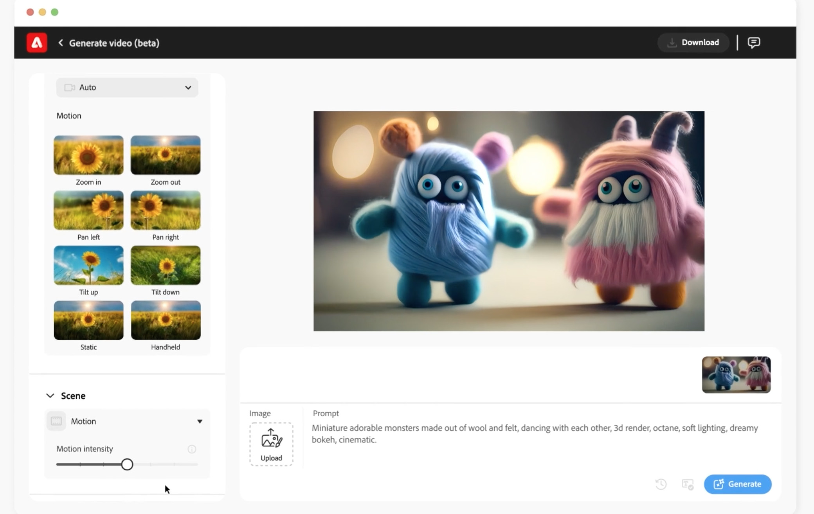Select the Tilt down motion preset
This screenshot has width=814, height=514.
point(165,265)
